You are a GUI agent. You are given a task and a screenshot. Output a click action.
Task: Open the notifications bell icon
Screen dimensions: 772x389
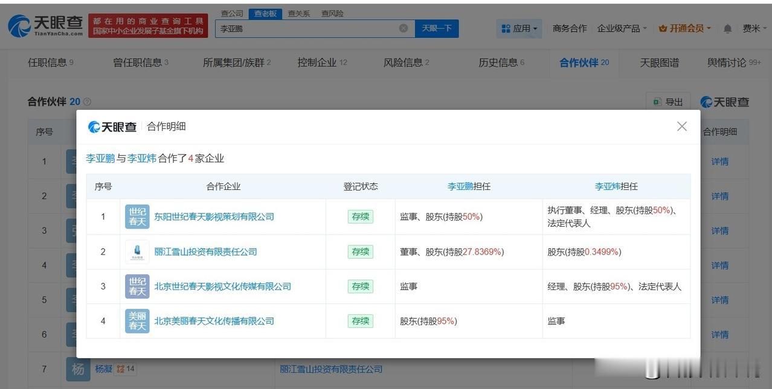(727, 29)
